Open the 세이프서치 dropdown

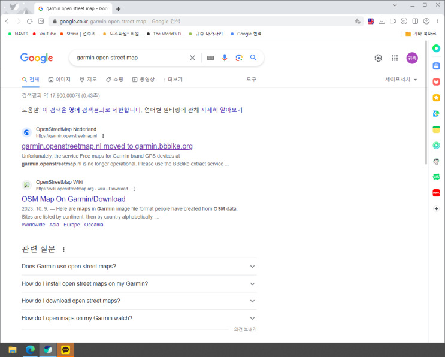click(401, 80)
